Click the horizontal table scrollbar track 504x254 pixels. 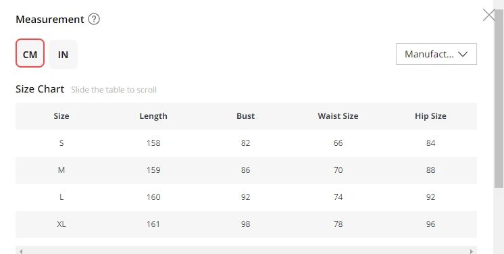coord(246,251)
